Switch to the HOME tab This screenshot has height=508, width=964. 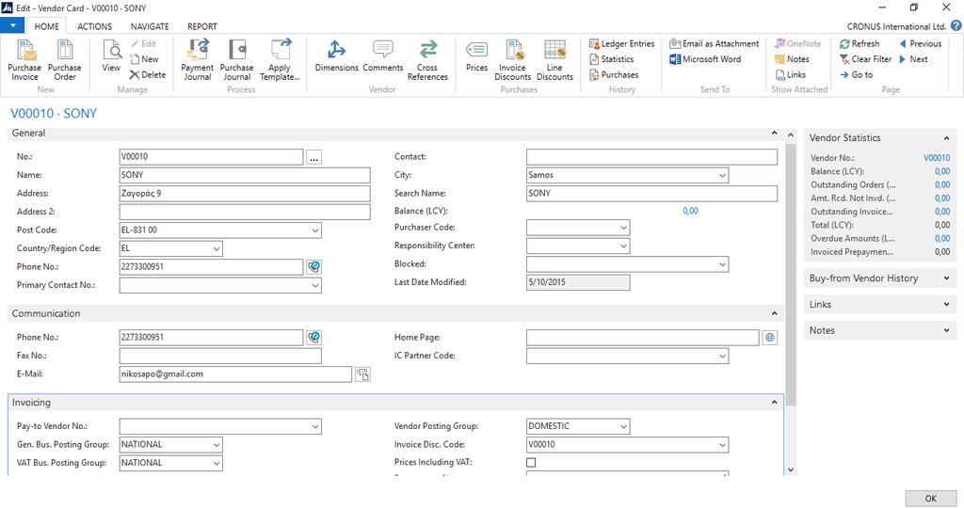pyautogui.click(x=47, y=26)
